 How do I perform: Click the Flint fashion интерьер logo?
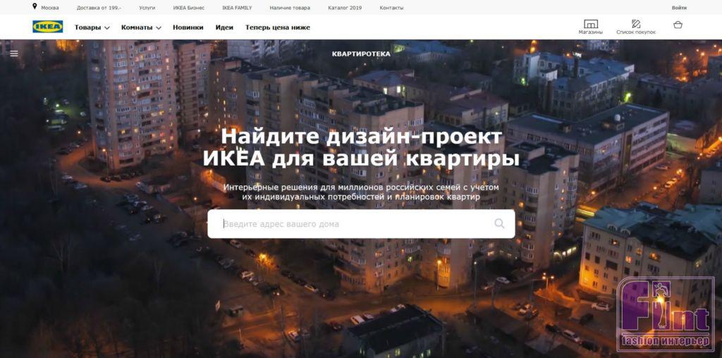666,314
